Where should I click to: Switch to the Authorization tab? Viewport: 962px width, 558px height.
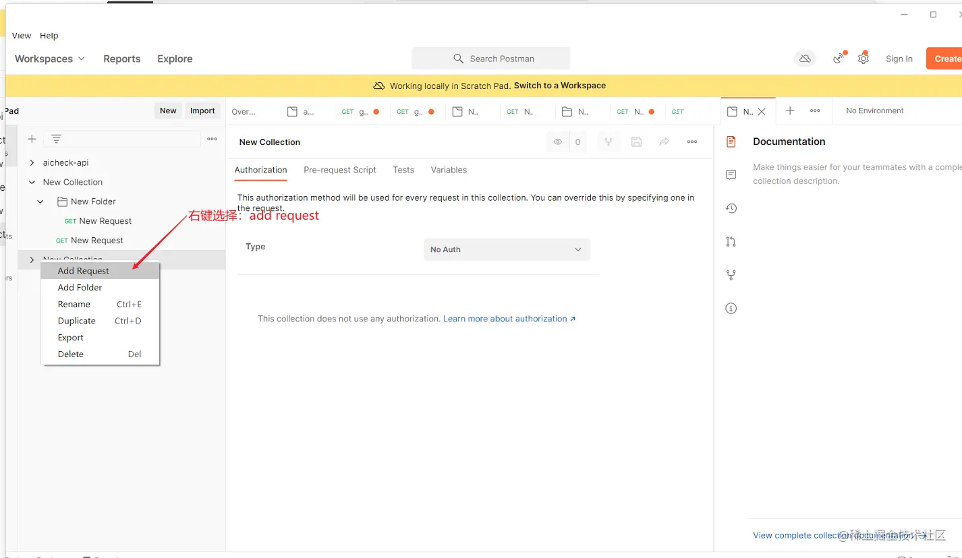(x=260, y=170)
